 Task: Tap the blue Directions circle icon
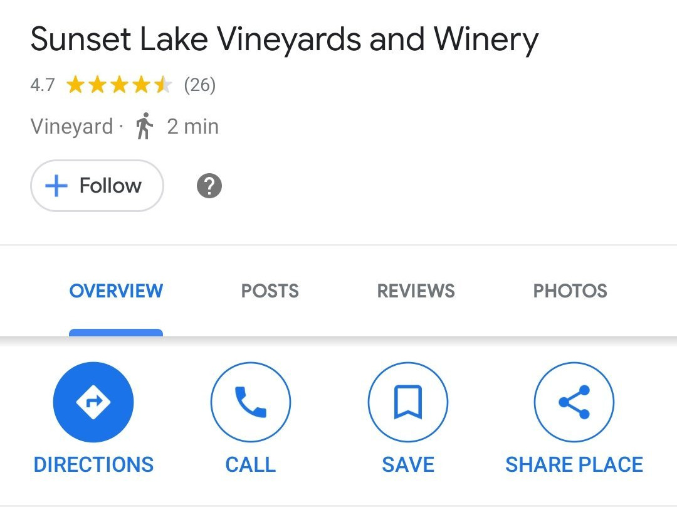(93, 402)
